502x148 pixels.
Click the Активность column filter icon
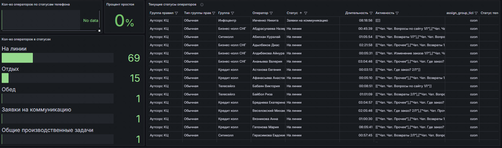(397, 13)
